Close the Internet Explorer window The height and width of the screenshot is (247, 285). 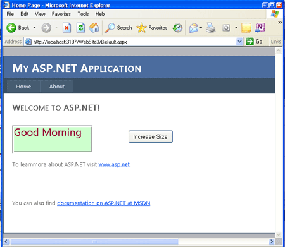tap(279, 5)
